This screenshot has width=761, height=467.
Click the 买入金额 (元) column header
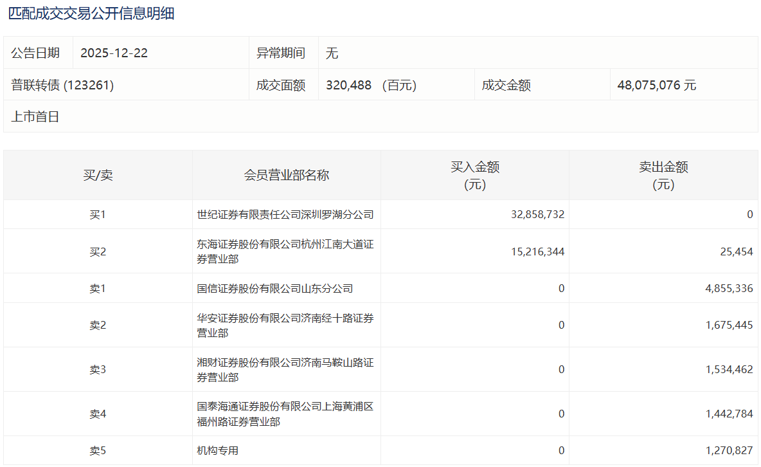click(x=475, y=176)
